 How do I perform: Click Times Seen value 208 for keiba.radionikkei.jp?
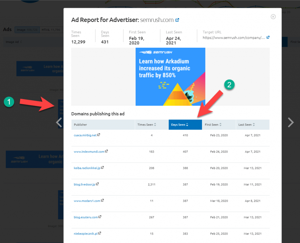(151, 168)
